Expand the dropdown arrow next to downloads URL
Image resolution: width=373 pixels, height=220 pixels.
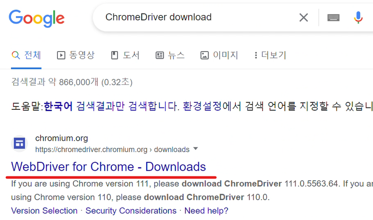click(x=195, y=149)
